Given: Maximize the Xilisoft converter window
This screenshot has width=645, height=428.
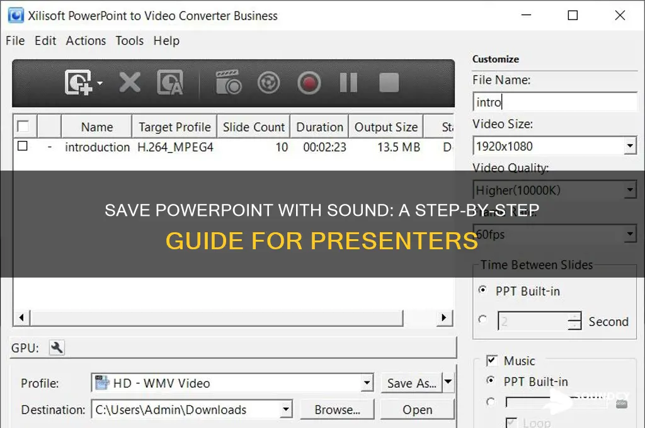Looking at the screenshot, I should (573, 15).
